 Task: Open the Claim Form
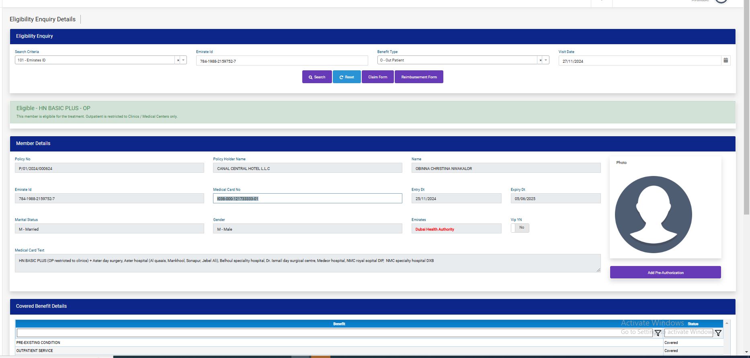point(377,77)
